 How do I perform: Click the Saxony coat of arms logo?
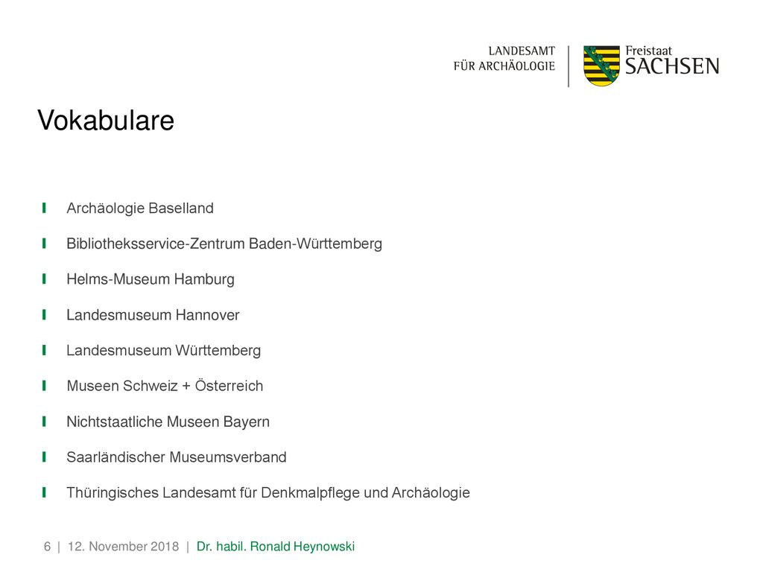click(x=601, y=66)
